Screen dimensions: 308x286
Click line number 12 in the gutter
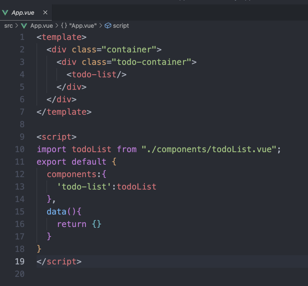pos(20,174)
